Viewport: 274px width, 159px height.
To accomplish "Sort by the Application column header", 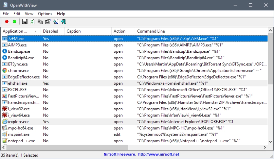I will (x=21, y=31).
